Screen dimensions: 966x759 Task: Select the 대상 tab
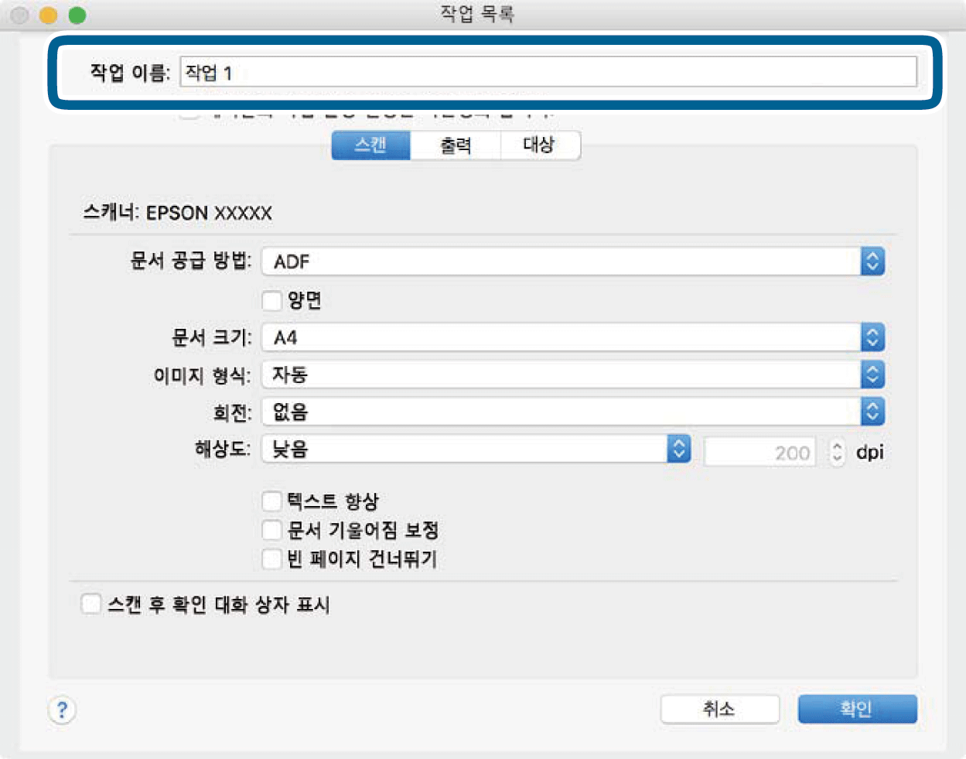[539, 145]
